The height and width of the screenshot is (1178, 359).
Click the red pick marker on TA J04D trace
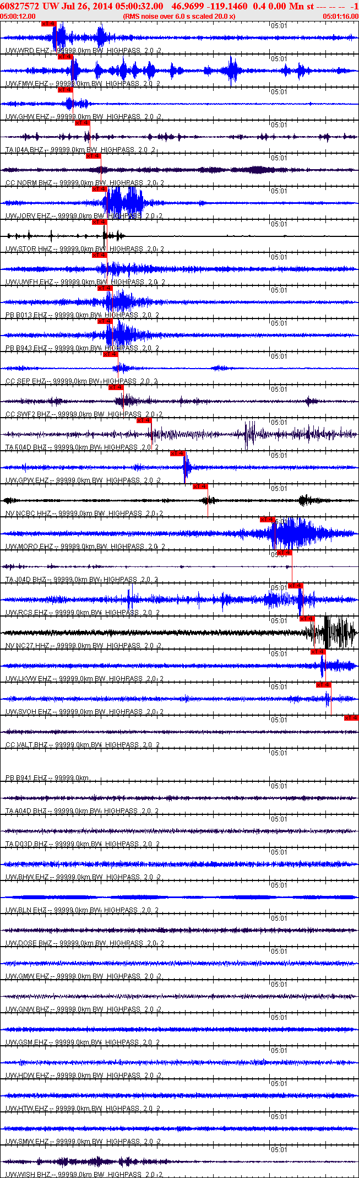[285, 553]
